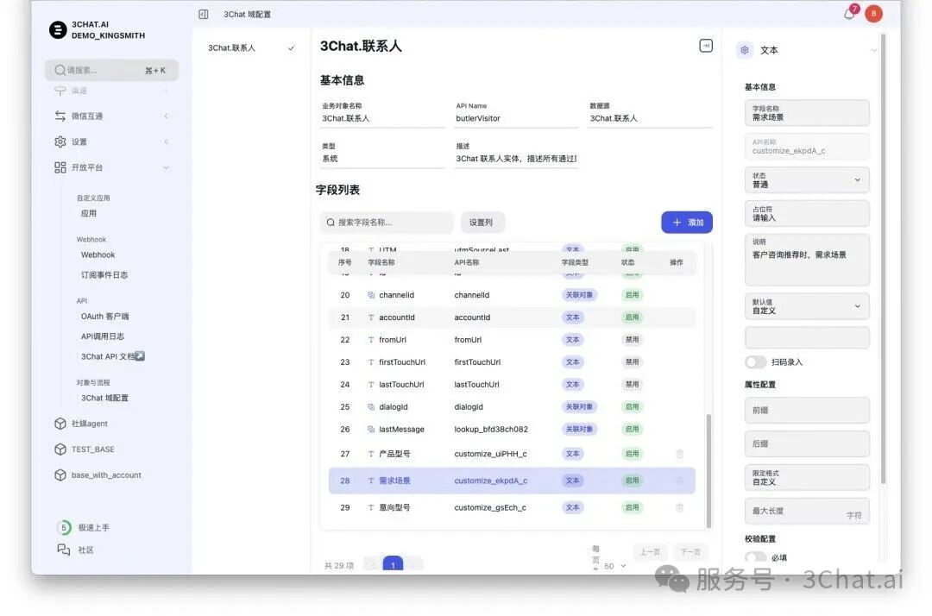
Task: Open the user avatar menu
Action: tap(873, 14)
